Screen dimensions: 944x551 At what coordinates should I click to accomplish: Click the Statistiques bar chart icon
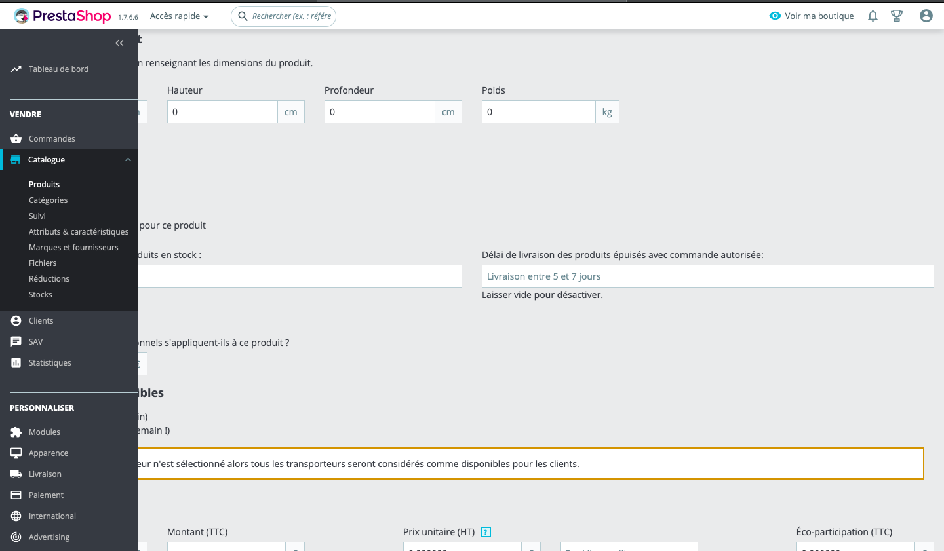point(16,362)
